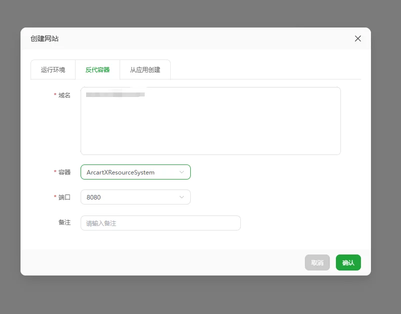Click the chevron arrow in the 端口 selector
This screenshot has width=401, height=314.
click(x=182, y=197)
